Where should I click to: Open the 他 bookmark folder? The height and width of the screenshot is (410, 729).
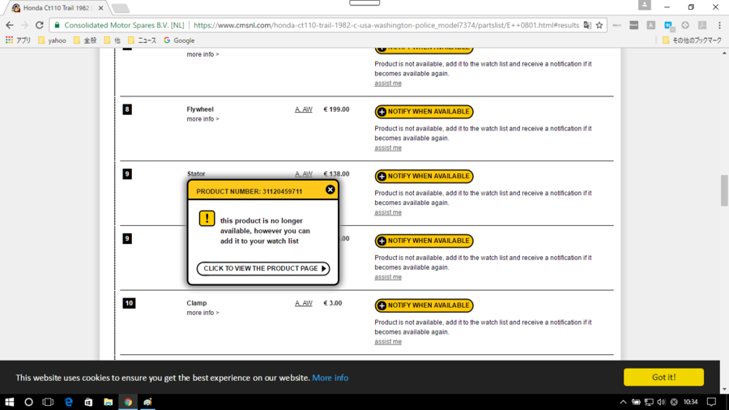(113, 41)
